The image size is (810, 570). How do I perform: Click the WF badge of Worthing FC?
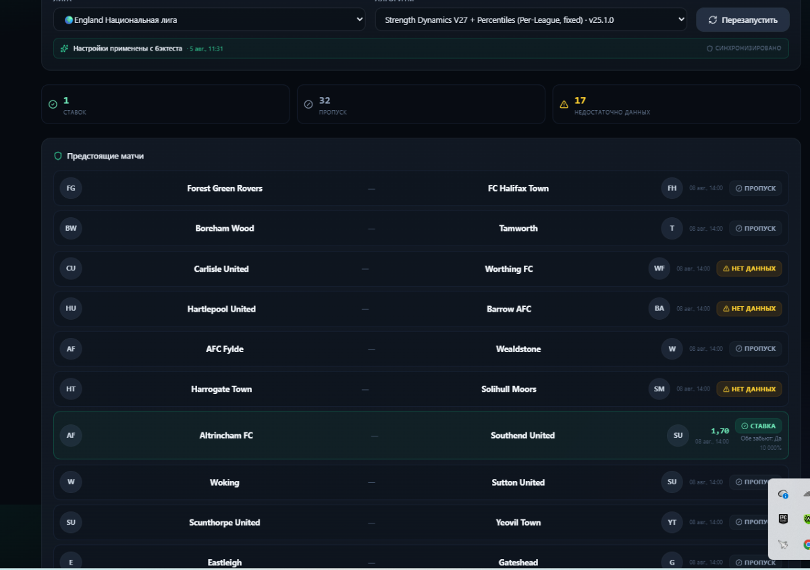pos(659,268)
